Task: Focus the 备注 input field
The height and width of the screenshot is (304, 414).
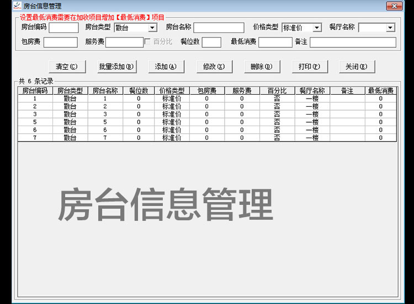Action: pyautogui.click(x=353, y=42)
